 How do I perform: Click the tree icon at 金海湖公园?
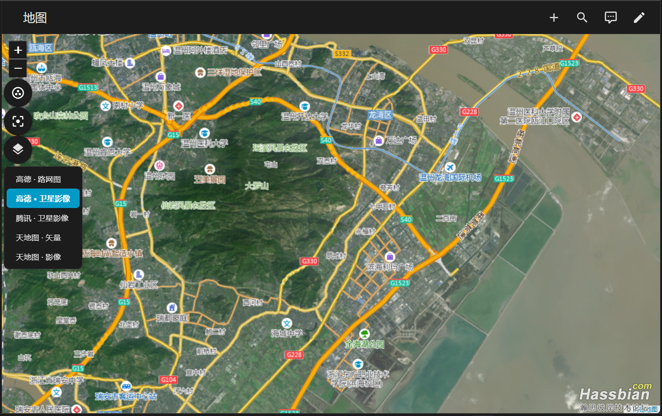click(364, 334)
